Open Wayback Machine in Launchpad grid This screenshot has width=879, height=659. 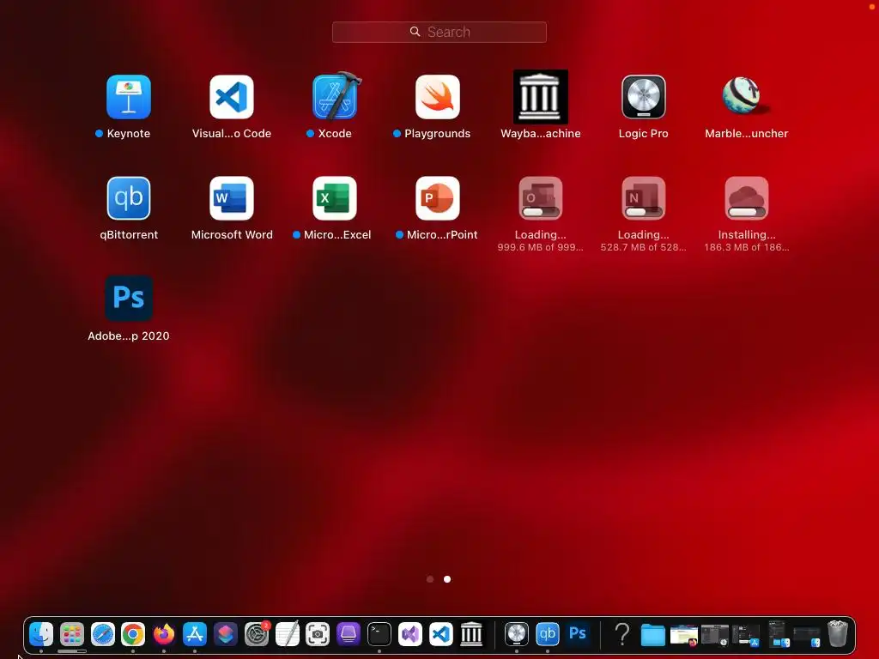[x=541, y=97]
